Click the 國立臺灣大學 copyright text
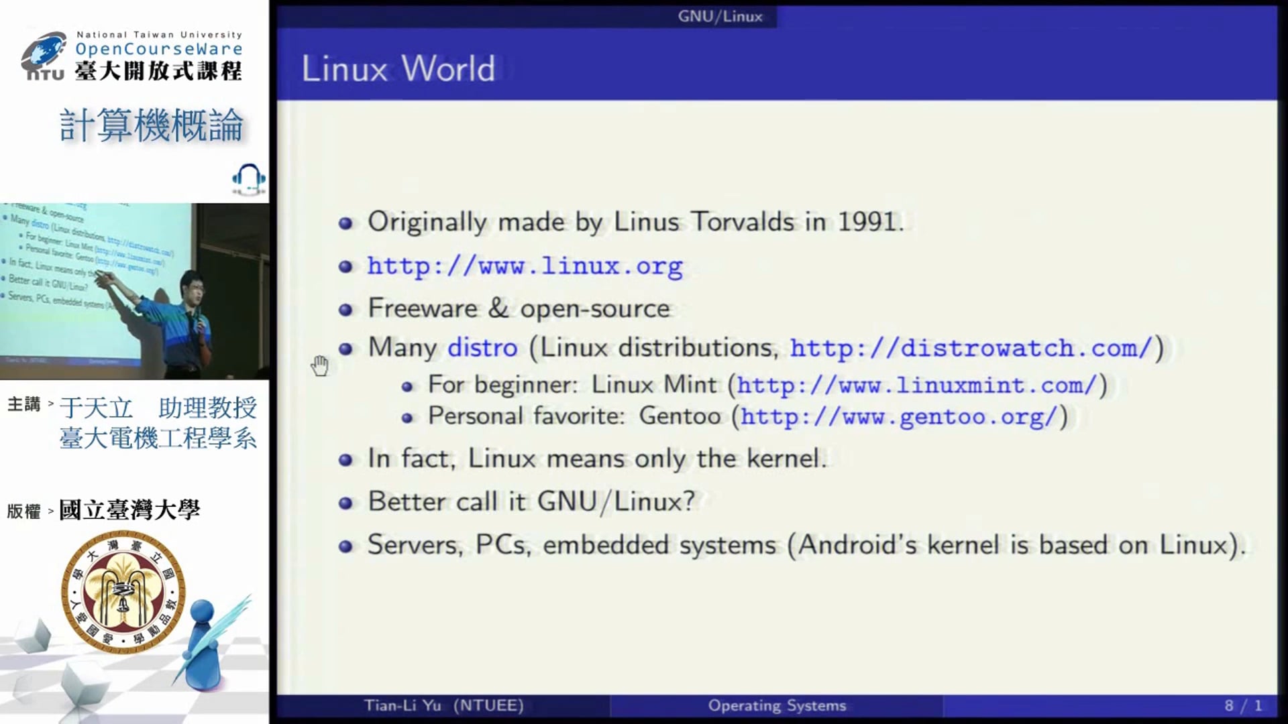This screenshot has height=724, width=1288. 129,510
